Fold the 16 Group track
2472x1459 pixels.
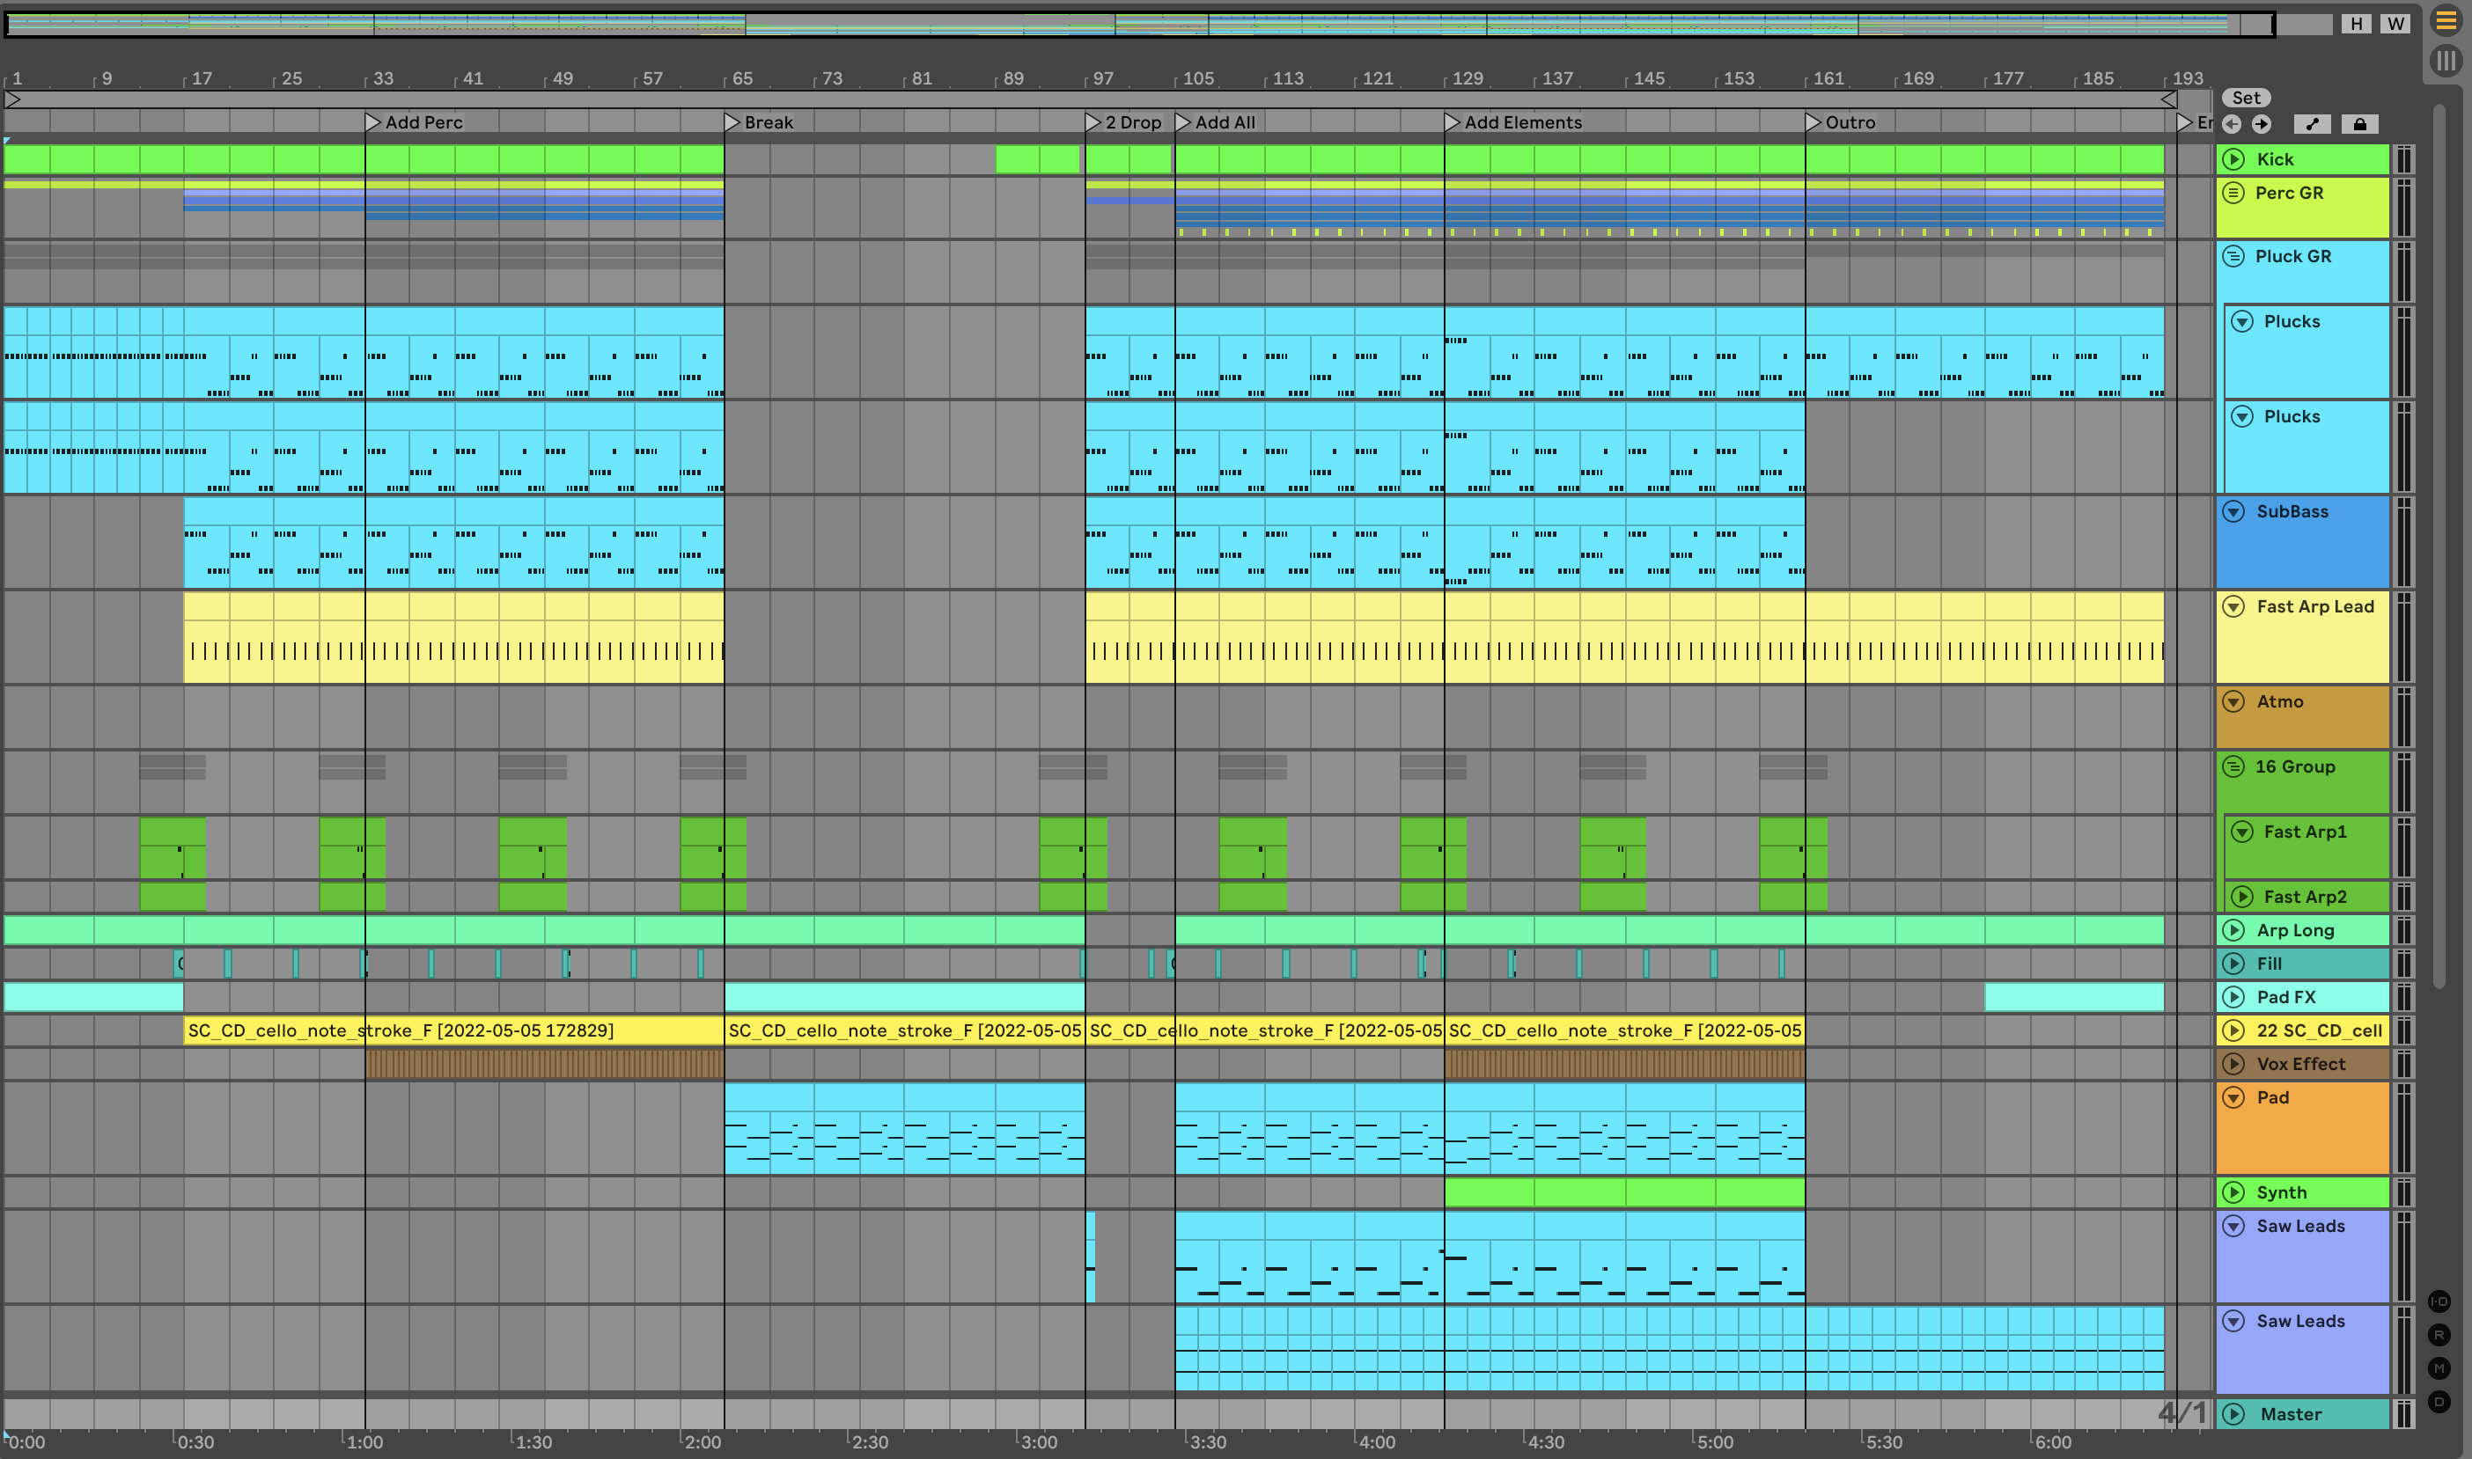(2234, 766)
